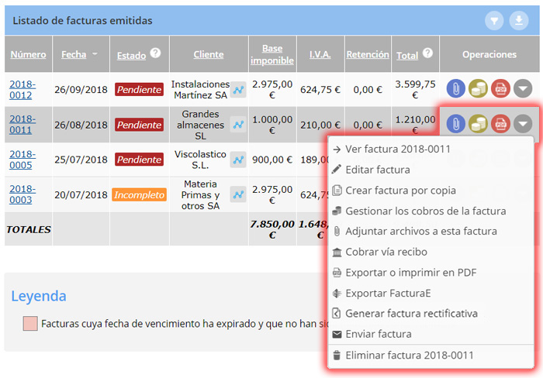Click the TOTALES row label
Viewport: 543px width, 378px height.
(x=29, y=229)
